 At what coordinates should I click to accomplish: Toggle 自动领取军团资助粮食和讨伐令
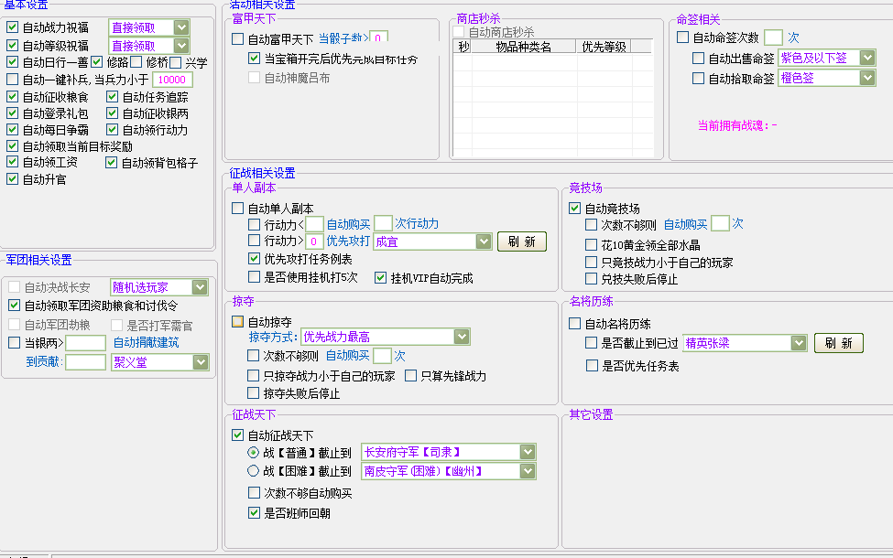point(15,306)
